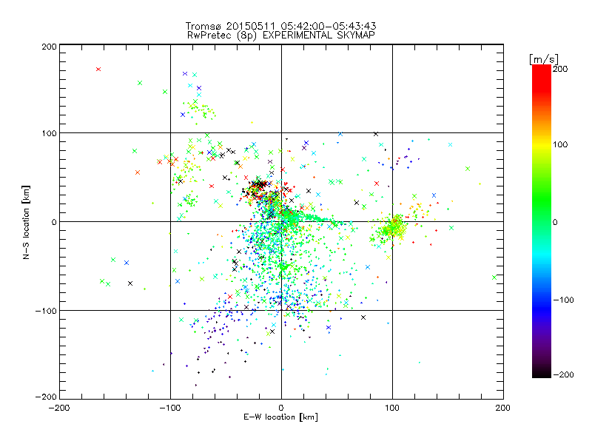Screen dimensions: 592x444
Task: Click the "200" label on the color bar
Action: pos(560,69)
